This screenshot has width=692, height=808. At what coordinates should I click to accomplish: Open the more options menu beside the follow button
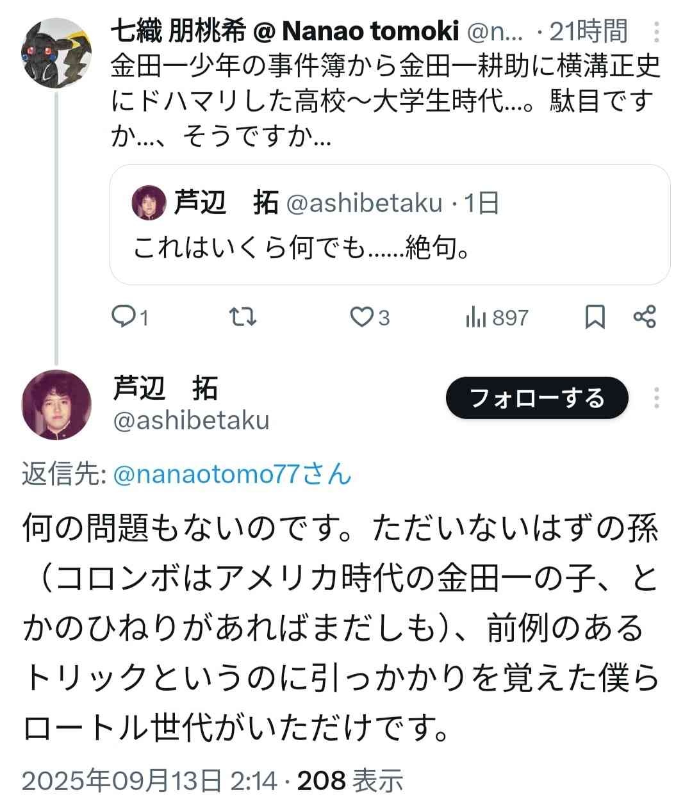[657, 399]
